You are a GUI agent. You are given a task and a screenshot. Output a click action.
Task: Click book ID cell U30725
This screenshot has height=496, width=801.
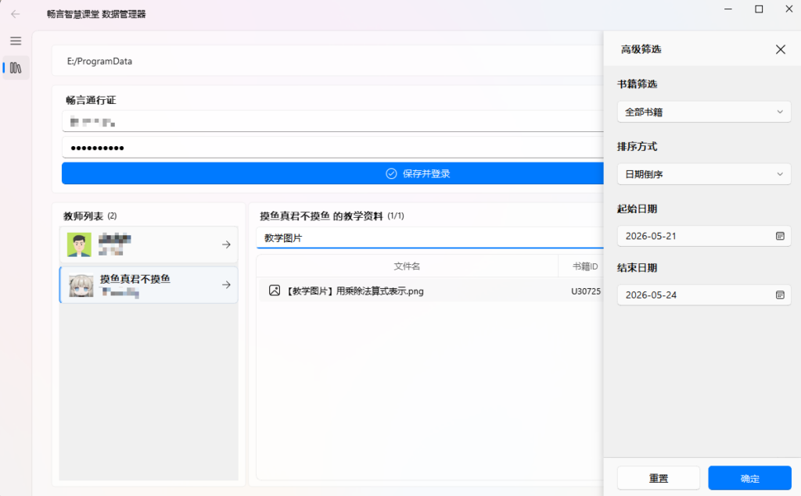585,291
